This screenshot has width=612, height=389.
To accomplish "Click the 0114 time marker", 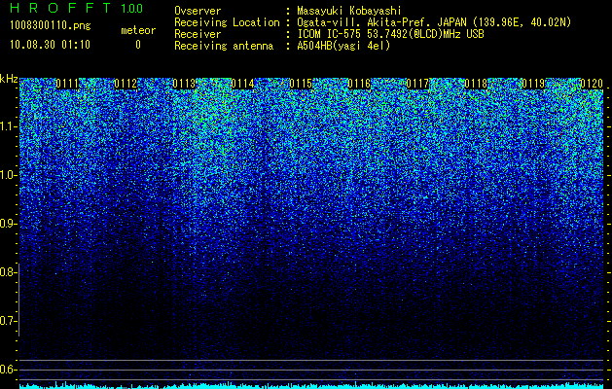I will (x=242, y=84).
